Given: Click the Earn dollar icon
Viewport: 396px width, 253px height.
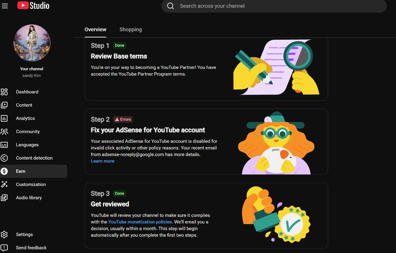Looking at the screenshot, I should click(x=4, y=171).
